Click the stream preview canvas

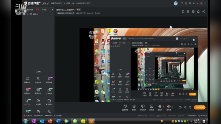coord(143,65)
